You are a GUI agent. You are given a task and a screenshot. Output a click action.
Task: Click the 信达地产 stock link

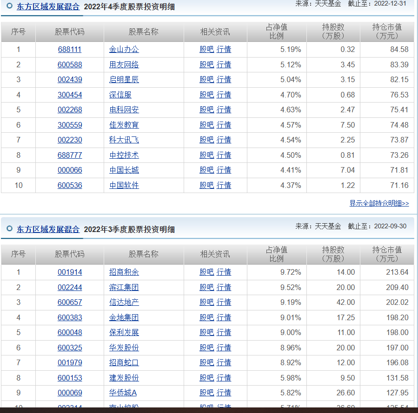tap(124, 302)
